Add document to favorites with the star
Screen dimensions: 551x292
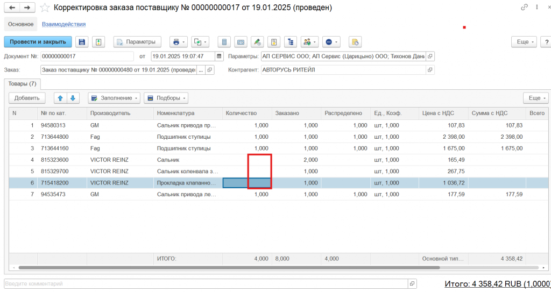tap(45, 8)
